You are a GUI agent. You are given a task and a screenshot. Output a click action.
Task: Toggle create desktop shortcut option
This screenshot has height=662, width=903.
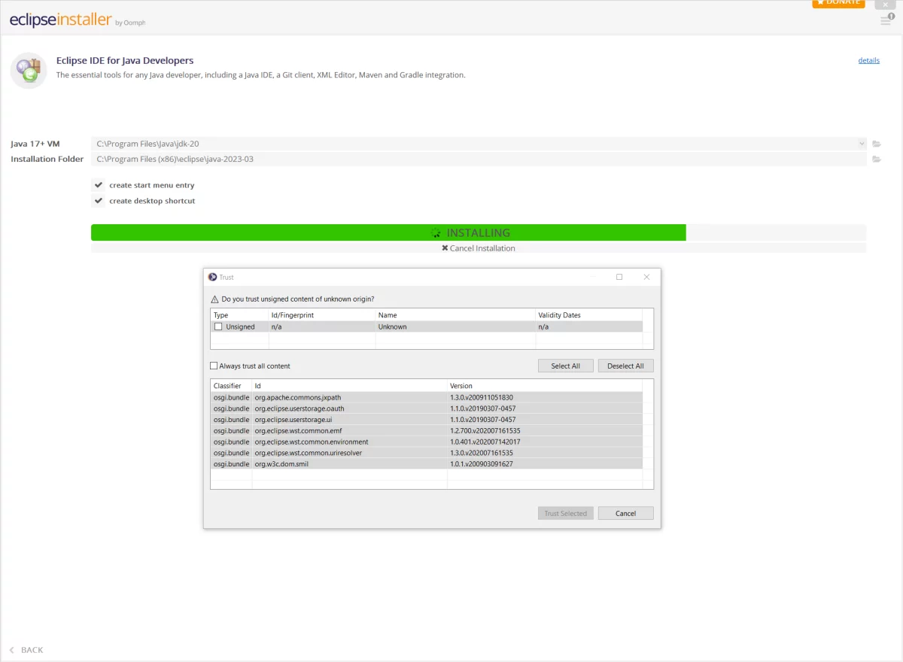(99, 201)
